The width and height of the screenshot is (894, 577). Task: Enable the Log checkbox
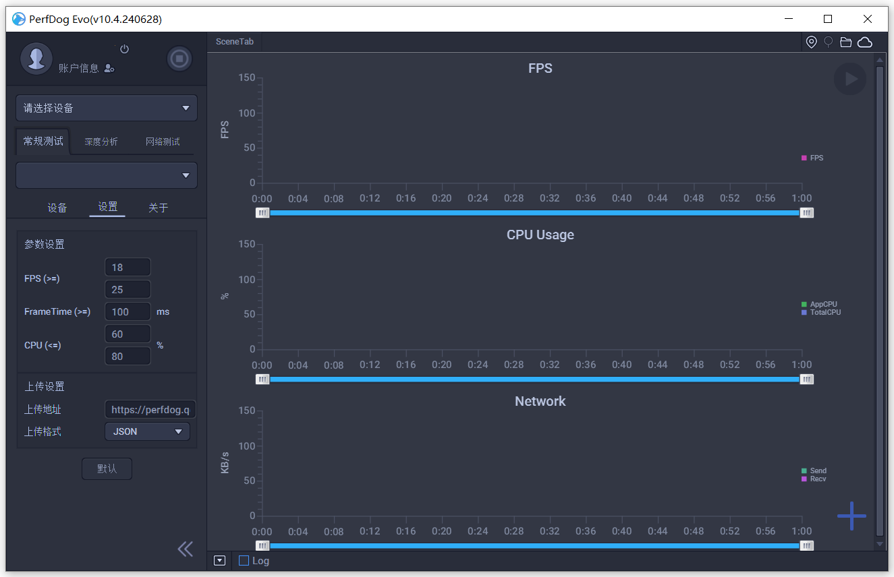(x=244, y=560)
